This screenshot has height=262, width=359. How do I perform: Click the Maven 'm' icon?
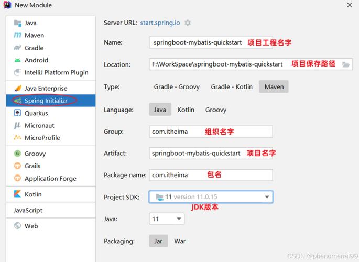click(18, 35)
